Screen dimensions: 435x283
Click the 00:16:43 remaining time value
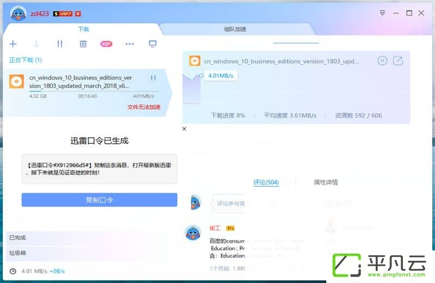88,96
